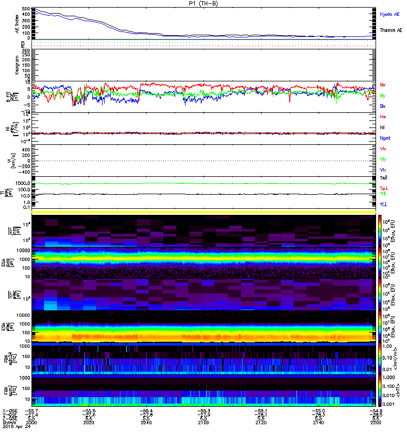
Task: Click the ESA ion energy spectrogram panel
Action: (x=203, y=263)
